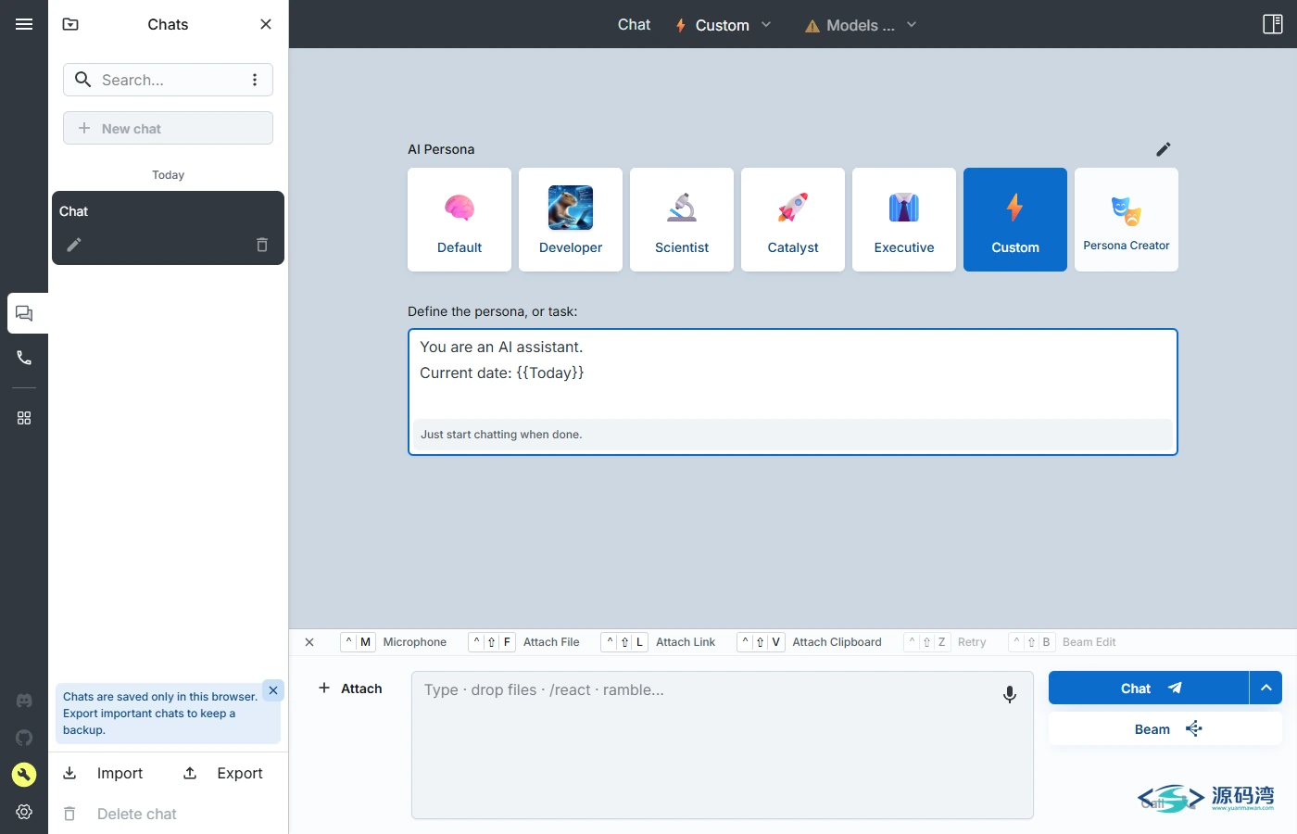The height and width of the screenshot is (834, 1297).
Task: Click the Export button
Action: coord(223,773)
